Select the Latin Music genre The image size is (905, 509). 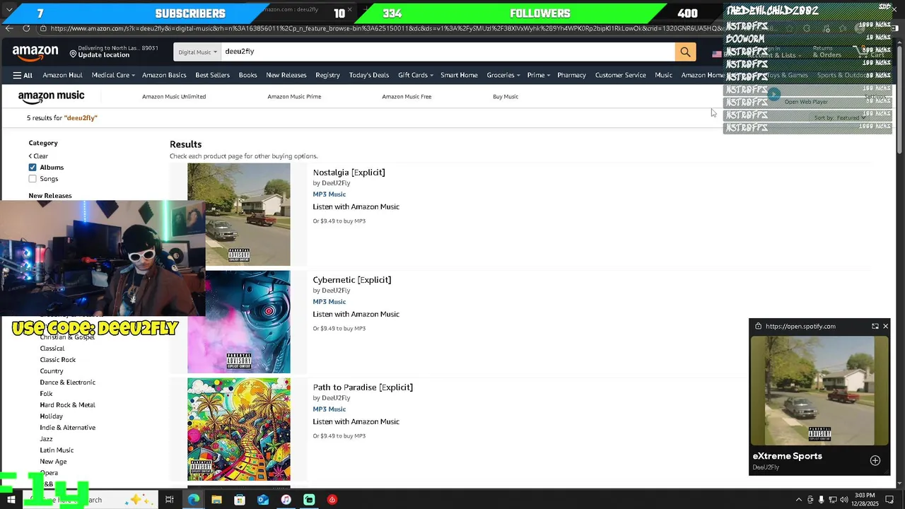57,450
